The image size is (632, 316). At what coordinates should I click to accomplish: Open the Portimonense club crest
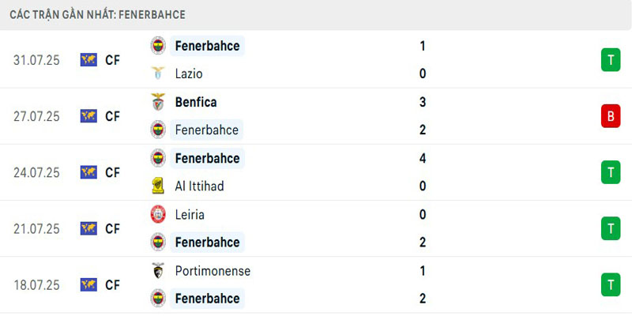[x=158, y=271]
